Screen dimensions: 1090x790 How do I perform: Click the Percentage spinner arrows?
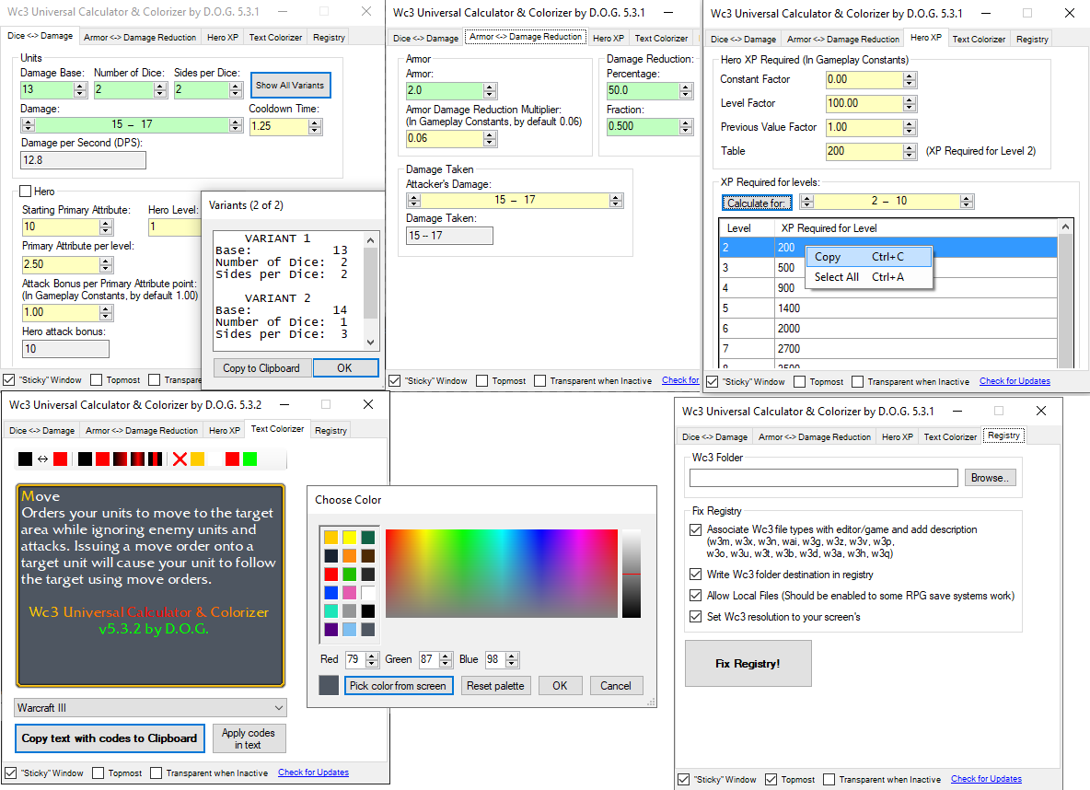coord(686,90)
